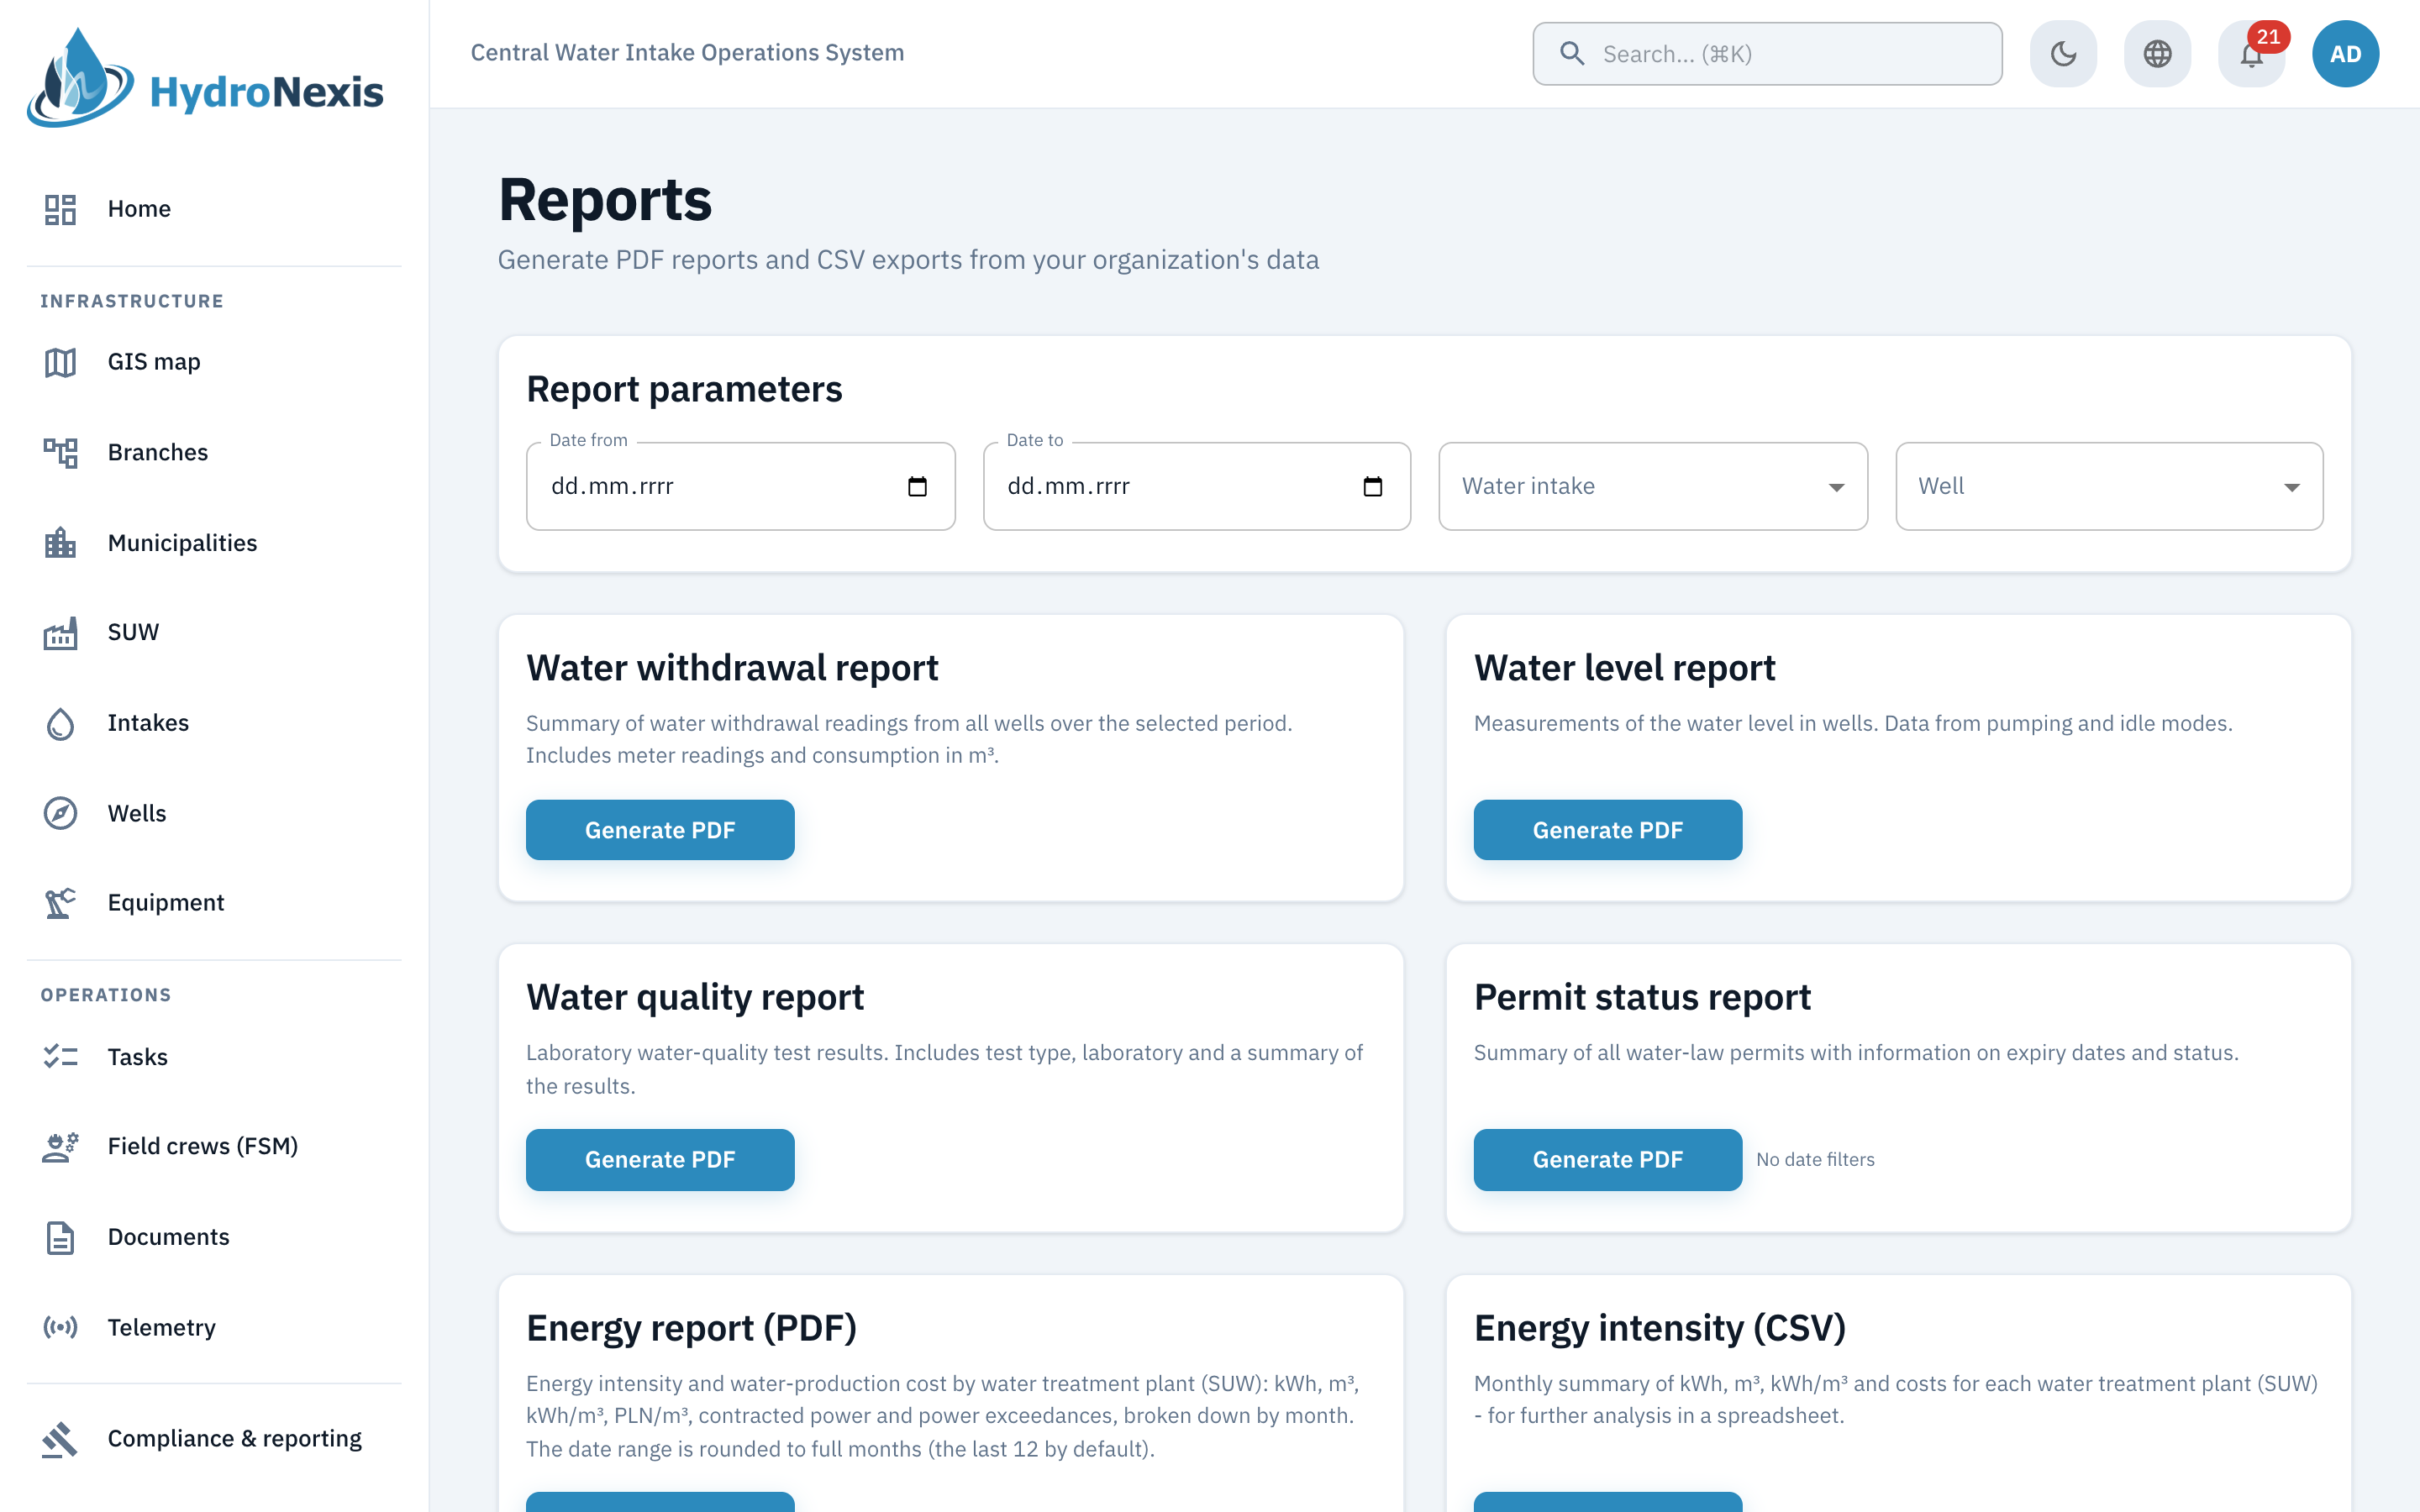Screen dimensions: 2420x1512
Task: Click the Branches hierarchy icon
Action: pyautogui.click(x=60, y=452)
